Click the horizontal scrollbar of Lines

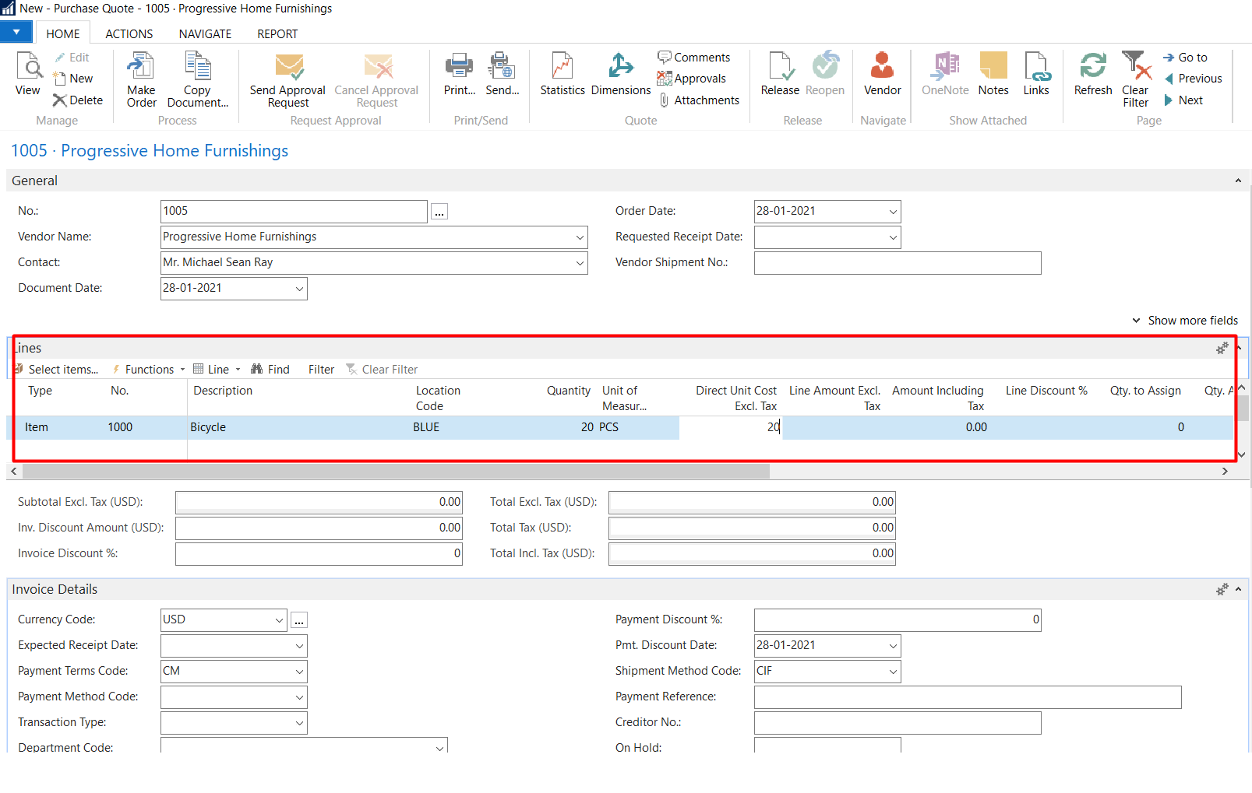(x=396, y=472)
